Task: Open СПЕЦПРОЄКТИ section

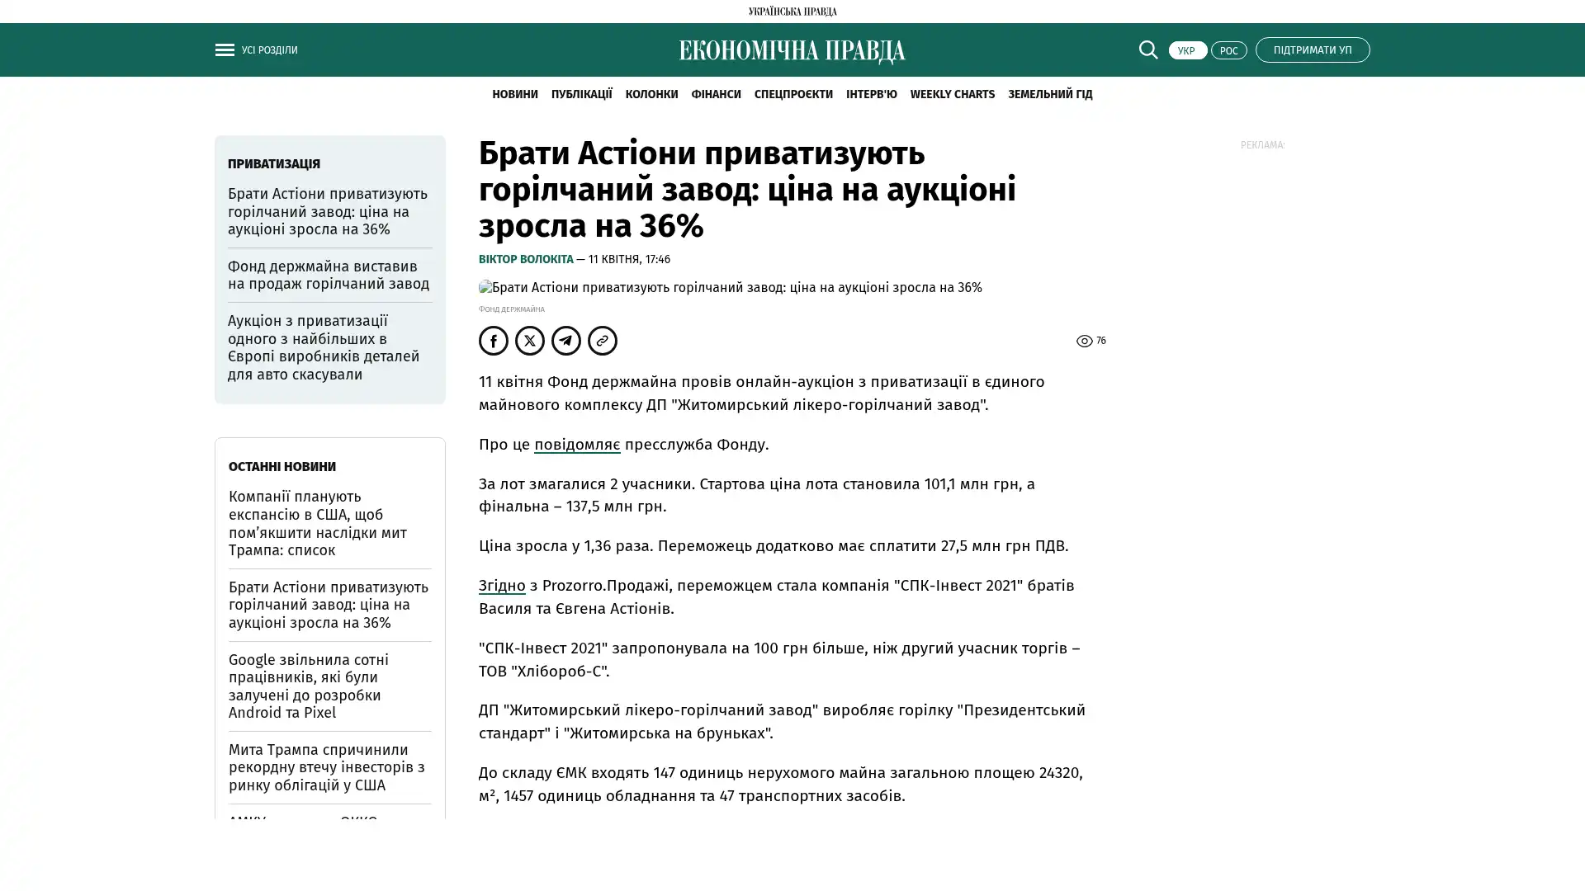Action: (x=793, y=94)
